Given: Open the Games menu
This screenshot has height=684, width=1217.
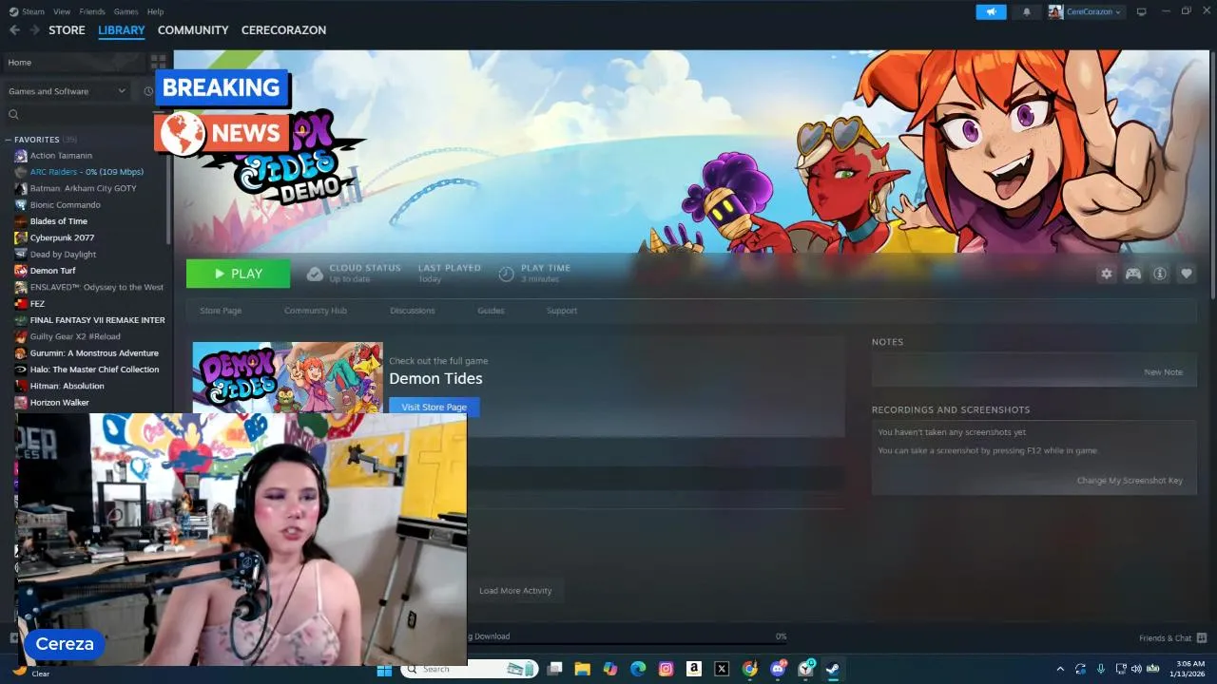Looking at the screenshot, I should [126, 11].
